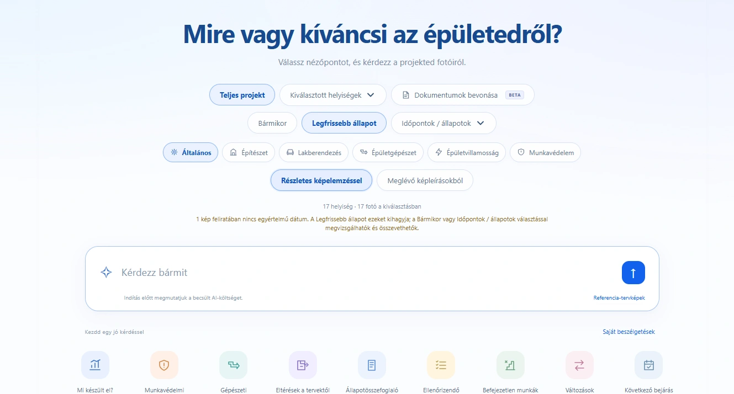
Task: Click the Eltérések a tervektől icon
Action: coord(303,365)
